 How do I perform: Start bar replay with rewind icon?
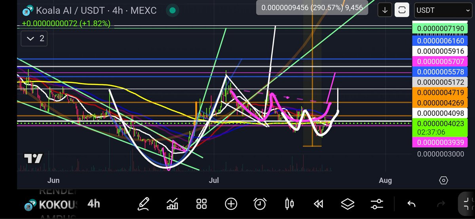[319, 204]
